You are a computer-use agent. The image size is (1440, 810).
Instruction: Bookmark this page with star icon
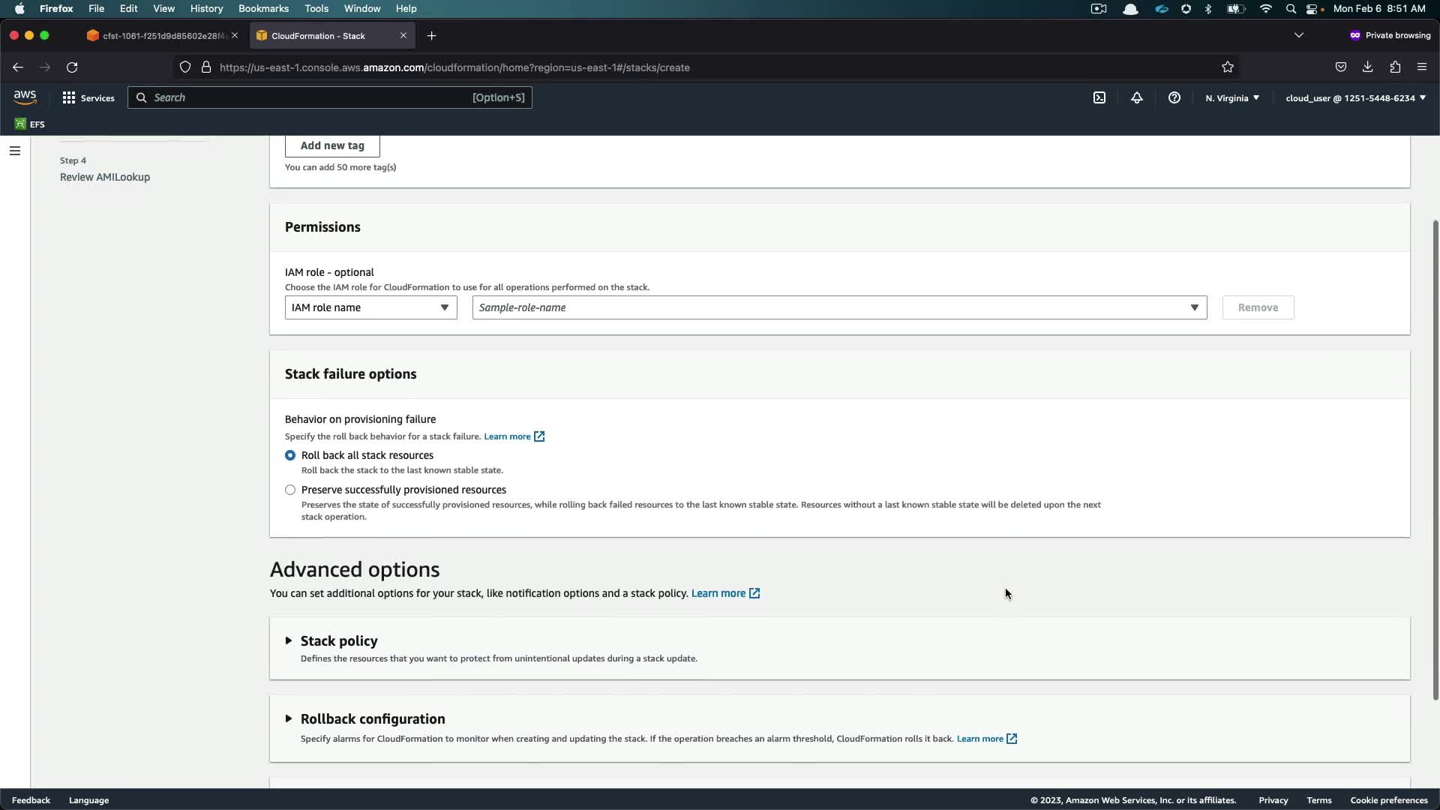[1228, 67]
